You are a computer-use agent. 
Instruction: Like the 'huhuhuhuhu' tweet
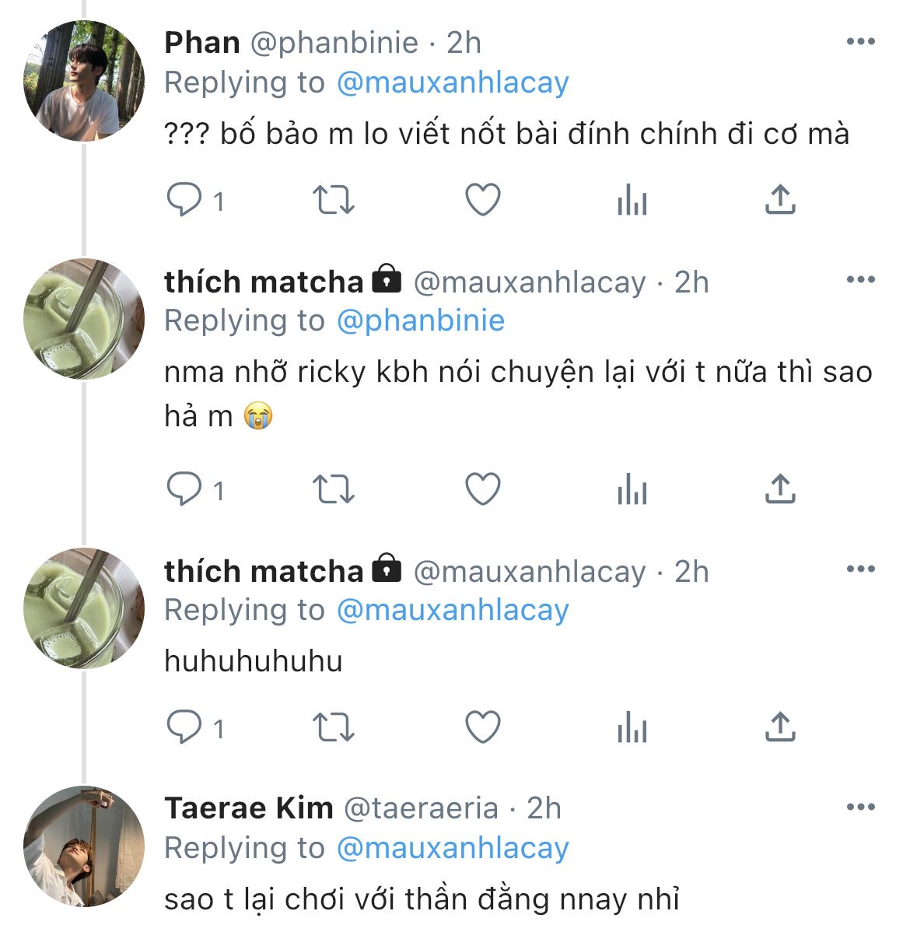pyautogui.click(x=482, y=727)
